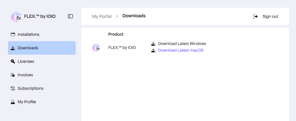The width and height of the screenshot is (296, 121).
Task: Click download icon beside Latest Windows
Action: [153, 44]
